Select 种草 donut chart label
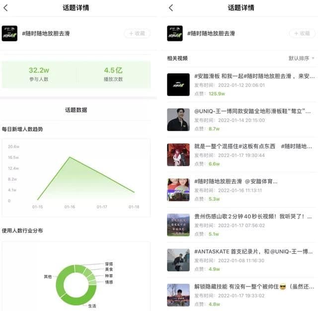The image size is (318, 311). click(x=109, y=276)
